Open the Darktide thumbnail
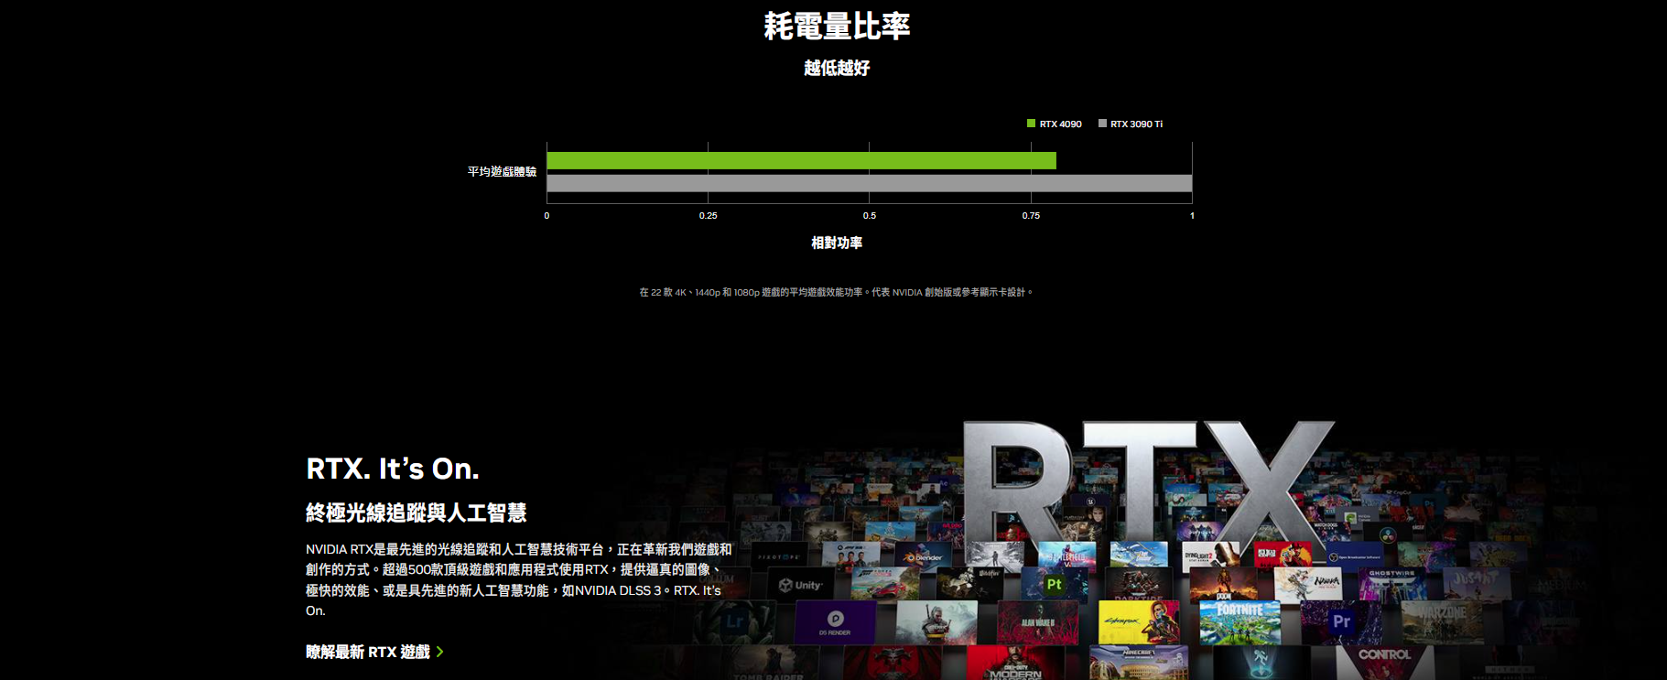Screen dimensions: 1667x680 pyautogui.click(x=1139, y=585)
